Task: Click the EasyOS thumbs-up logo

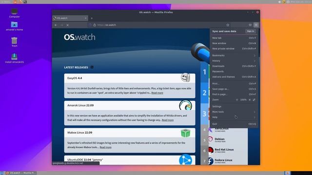Action: tap(185, 78)
